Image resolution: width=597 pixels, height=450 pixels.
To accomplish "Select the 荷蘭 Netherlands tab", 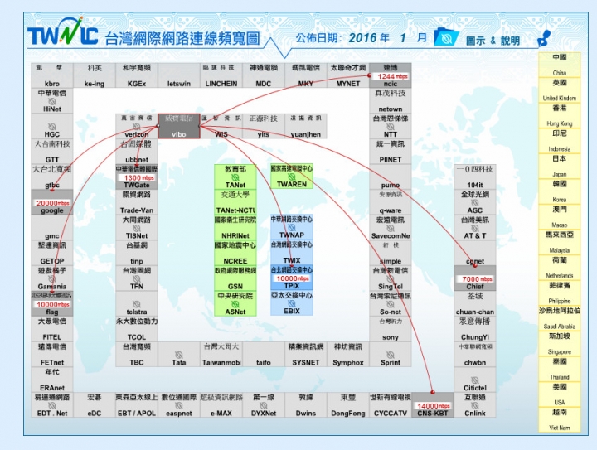I will tap(560, 268).
